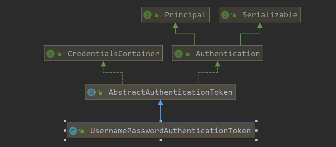Click the Principal interface icon
This screenshot has height=147, width=336.
coord(147,15)
